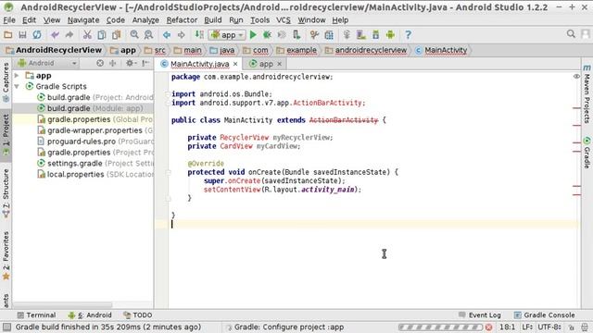
Task: Collapse the onCreate method fold marker
Action: [x=169, y=173]
